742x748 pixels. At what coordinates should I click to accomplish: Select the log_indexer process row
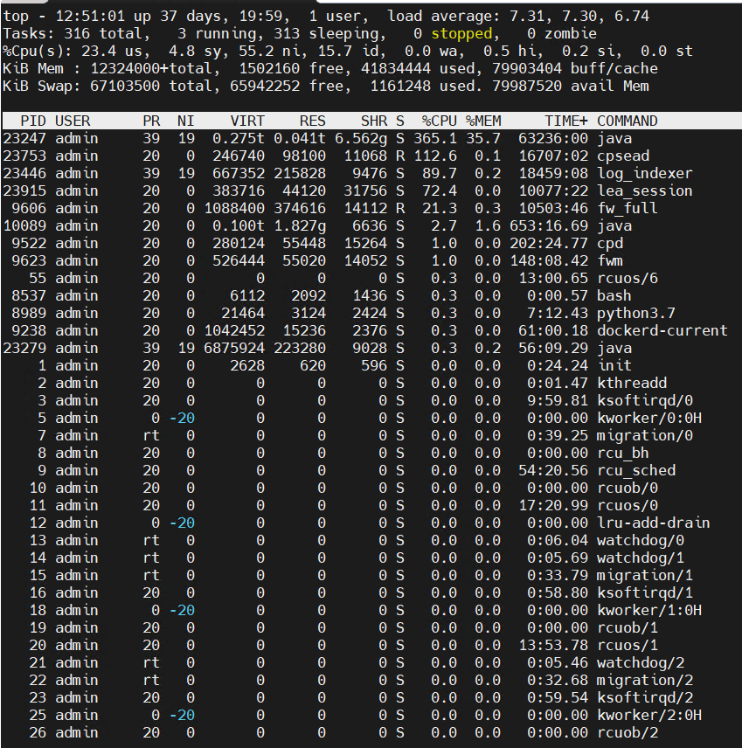350,173
